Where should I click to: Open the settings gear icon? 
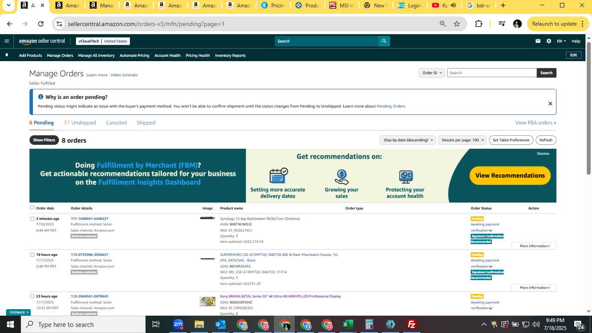pos(549,41)
